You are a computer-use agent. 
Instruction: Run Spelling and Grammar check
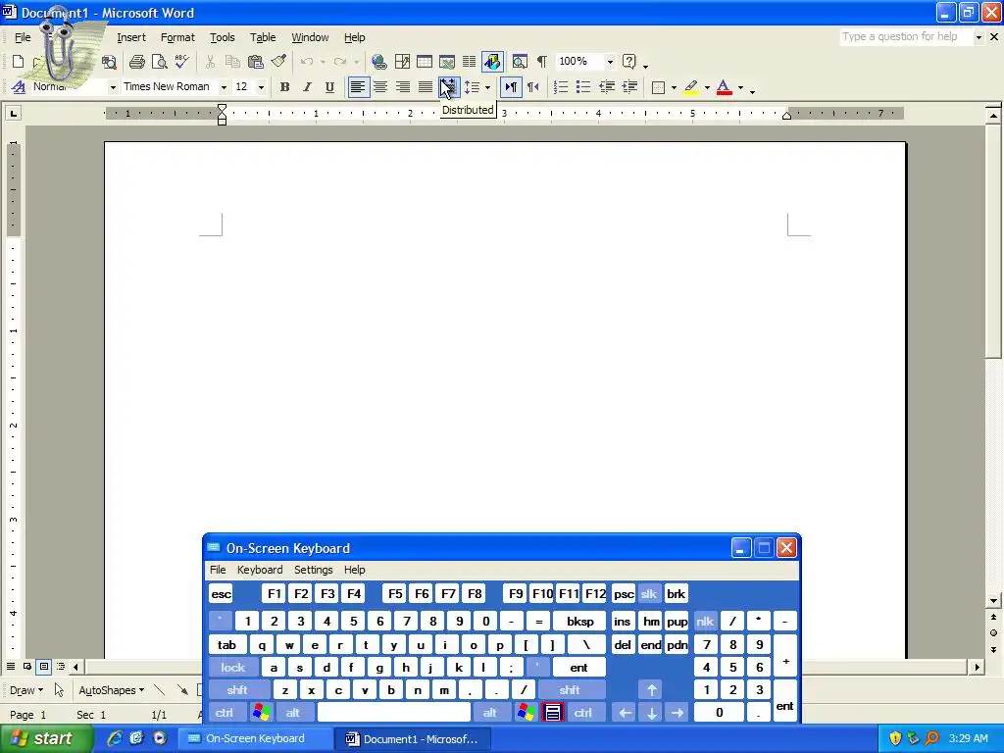coord(181,62)
